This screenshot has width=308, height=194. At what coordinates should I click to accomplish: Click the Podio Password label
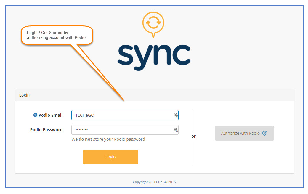pyautogui.click(x=46, y=130)
